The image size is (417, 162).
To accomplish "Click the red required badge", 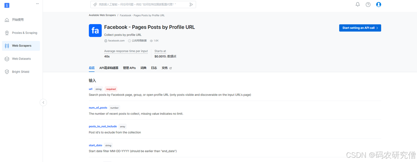I will [x=111, y=89].
